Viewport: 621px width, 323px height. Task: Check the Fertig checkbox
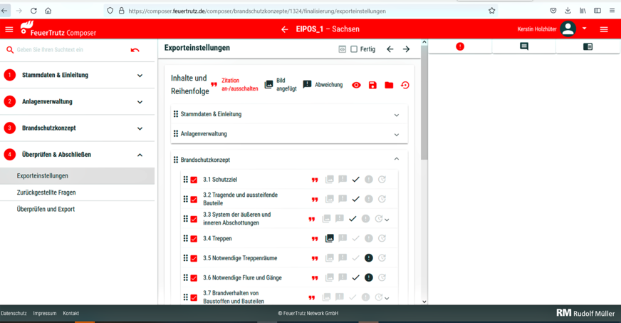pyautogui.click(x=354, y=49)
